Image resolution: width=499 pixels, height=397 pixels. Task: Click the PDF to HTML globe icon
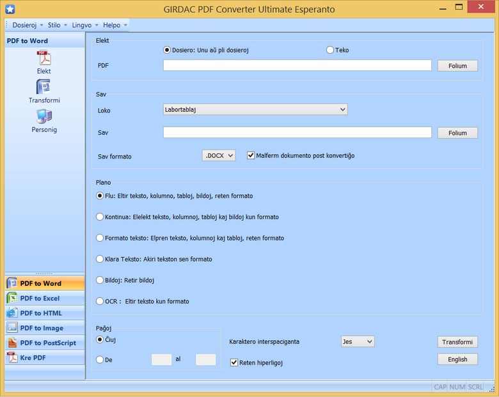coord(12,313)
